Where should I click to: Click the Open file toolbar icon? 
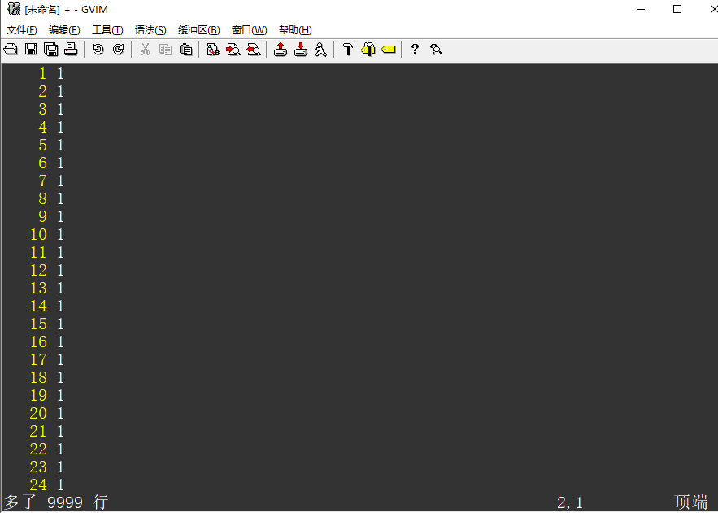(11, 50)
